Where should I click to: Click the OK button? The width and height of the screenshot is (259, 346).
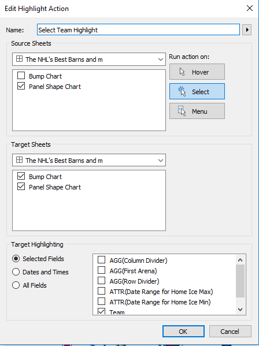[183, 331]
